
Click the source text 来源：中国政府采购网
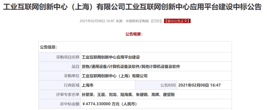click(x=132, y=21)
